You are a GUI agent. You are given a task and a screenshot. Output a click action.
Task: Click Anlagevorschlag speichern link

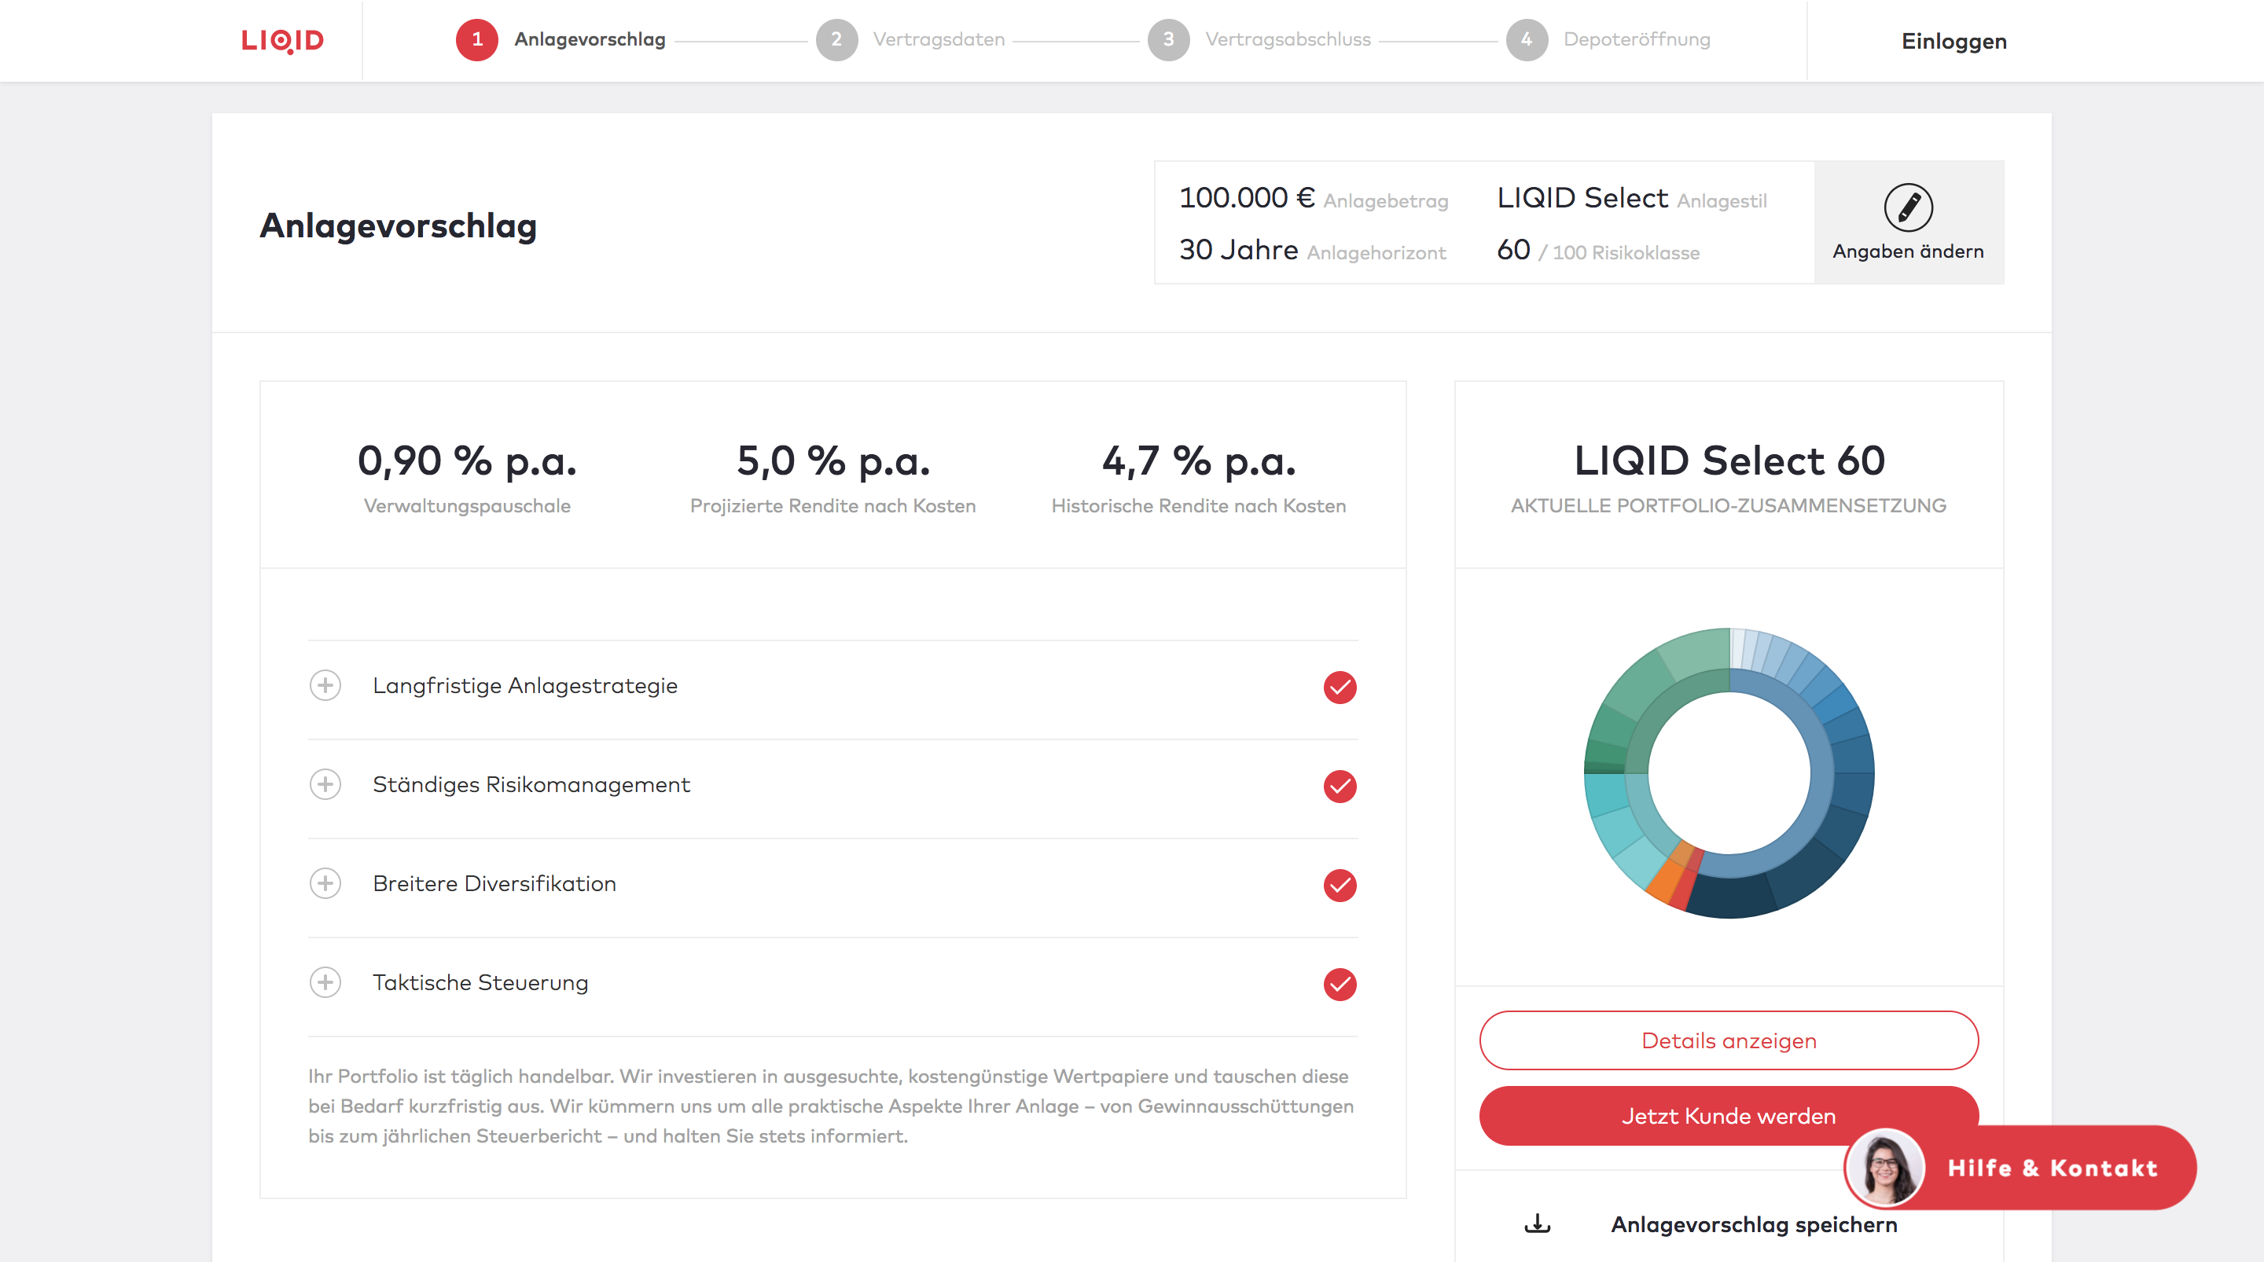click(1753, 1224)
